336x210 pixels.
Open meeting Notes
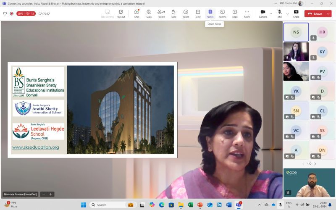pyautogui.click(x=210, y=13)
